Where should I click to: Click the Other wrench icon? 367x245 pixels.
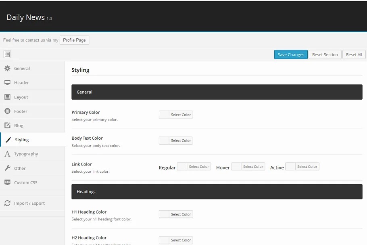pyautogui.click(x=7, y=168)
